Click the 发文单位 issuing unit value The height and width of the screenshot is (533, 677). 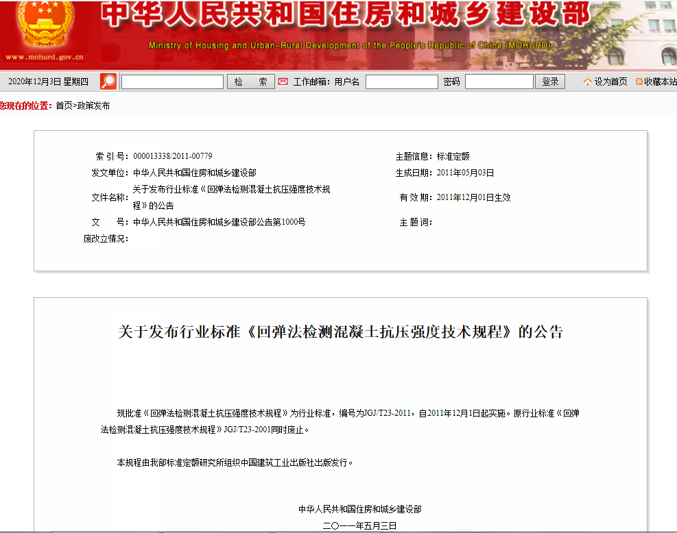[x=194, y=173]
